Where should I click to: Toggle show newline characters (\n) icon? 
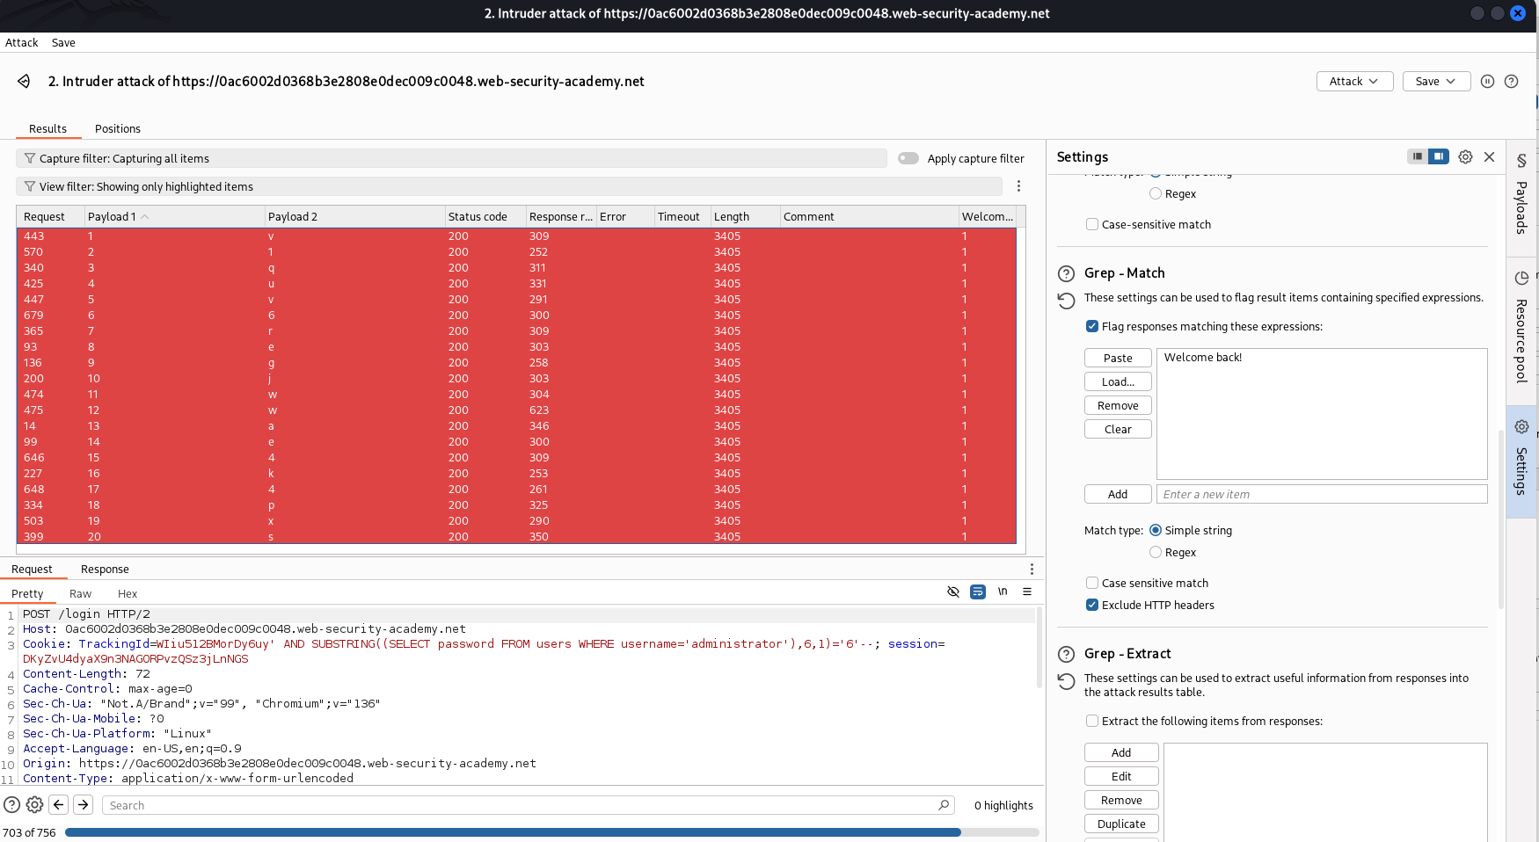pyautogui.click(x=1003, y=592)
